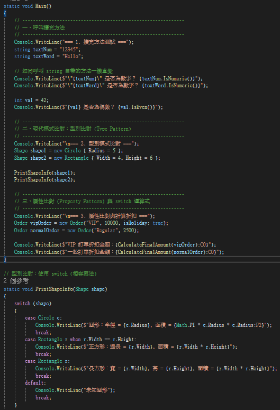Click the line "int val = 42;"
The height and width of the screenshot is (410, 280).
(x=31, y=100)
